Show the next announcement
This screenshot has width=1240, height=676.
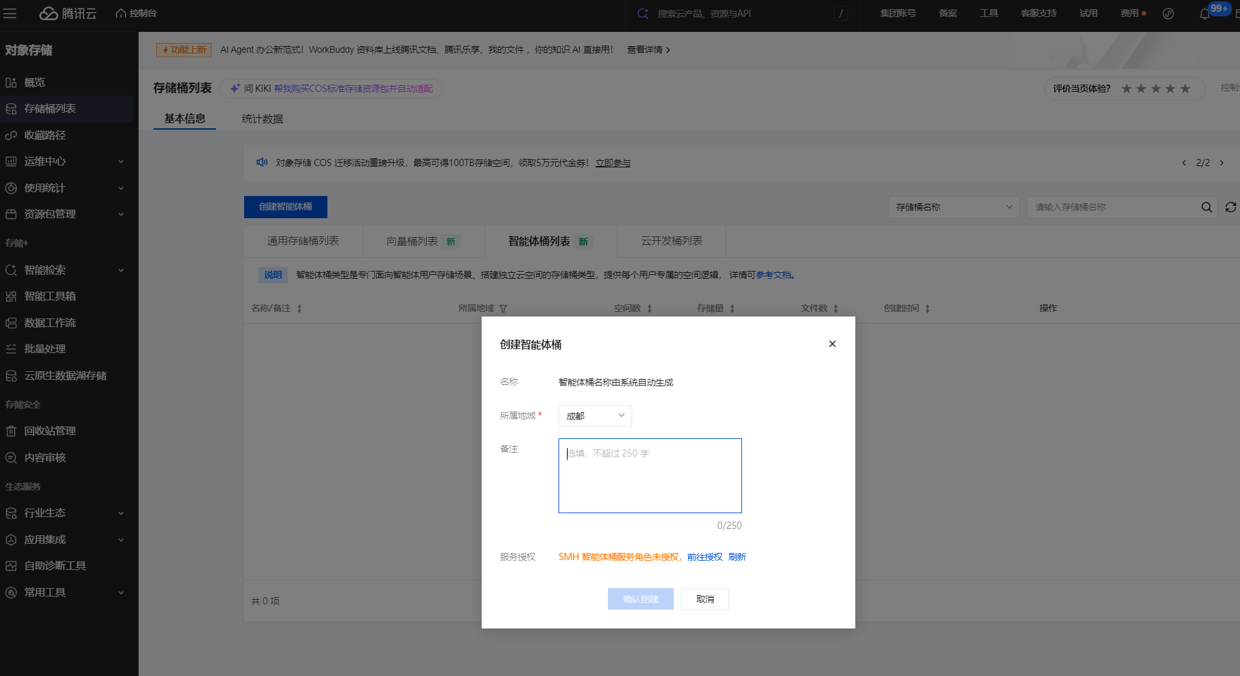tap(1222, 163)
